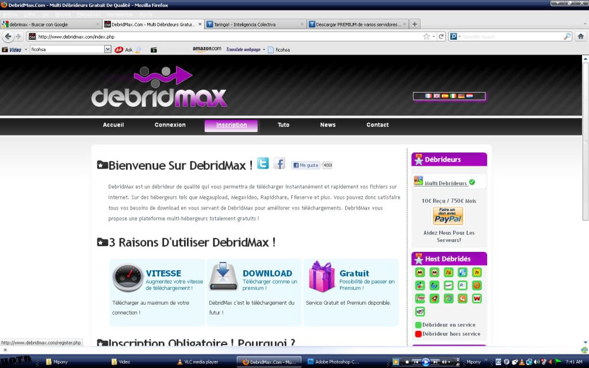
Task: Open a new tab with the plus button
Action: 415,24
